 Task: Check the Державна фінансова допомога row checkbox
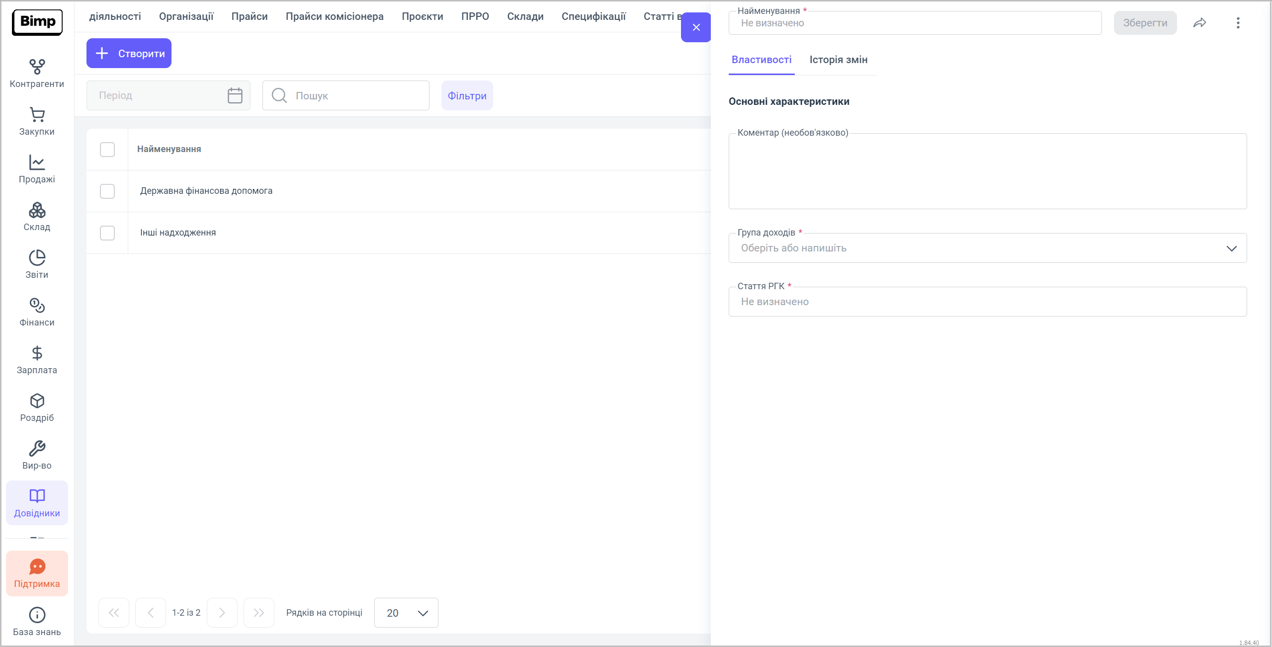point(107,191)
